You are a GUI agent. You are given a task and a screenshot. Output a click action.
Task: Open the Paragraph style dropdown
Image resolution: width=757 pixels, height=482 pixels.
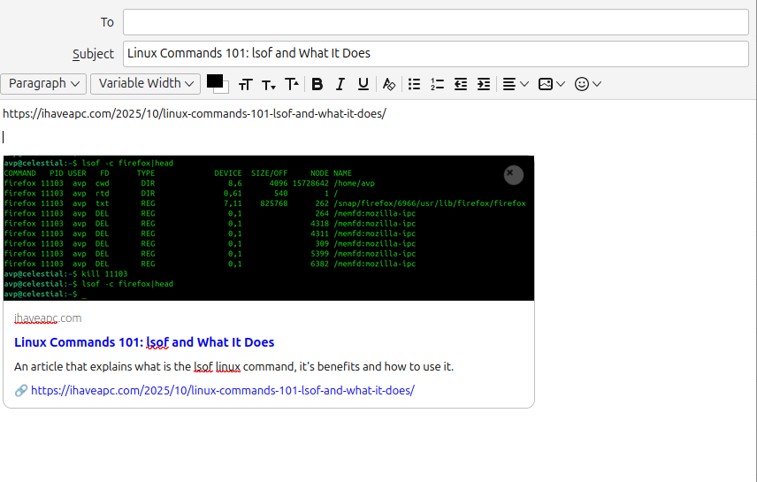point(43,83)
